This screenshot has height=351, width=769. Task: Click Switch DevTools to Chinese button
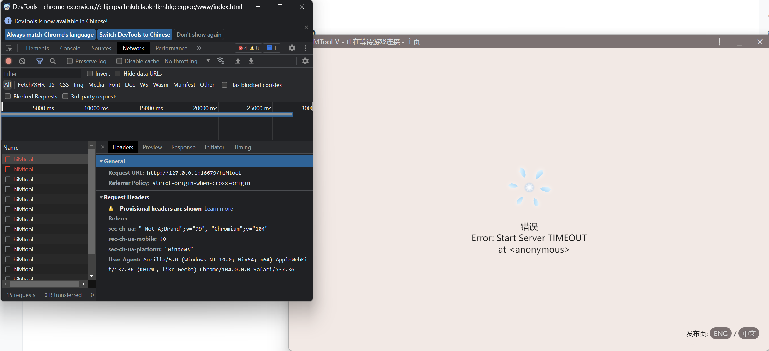[135, 34]
